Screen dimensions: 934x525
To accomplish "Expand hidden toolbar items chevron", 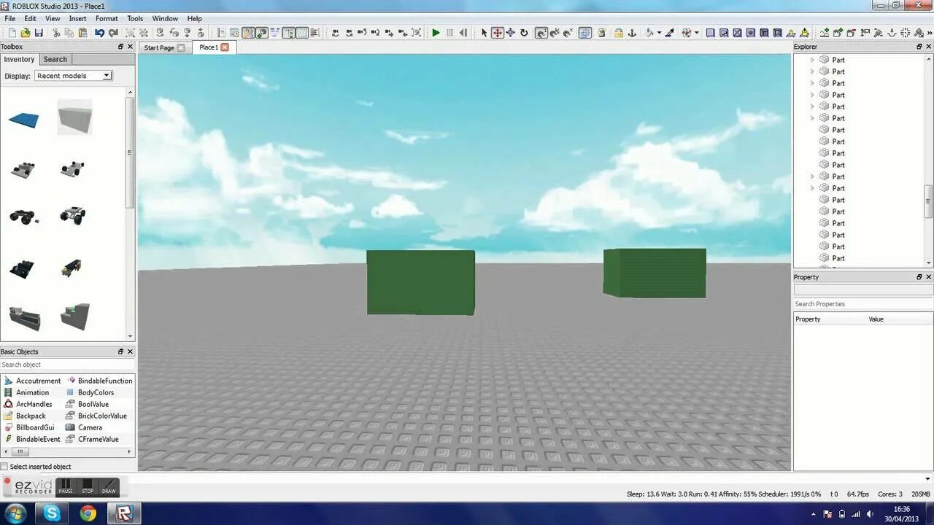I will pos(929,33).
